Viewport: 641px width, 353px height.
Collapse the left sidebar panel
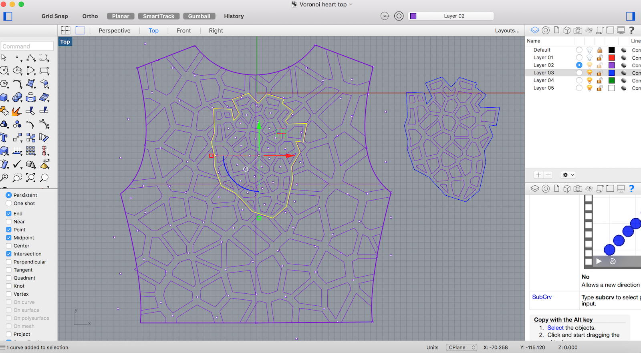[8, 16]
